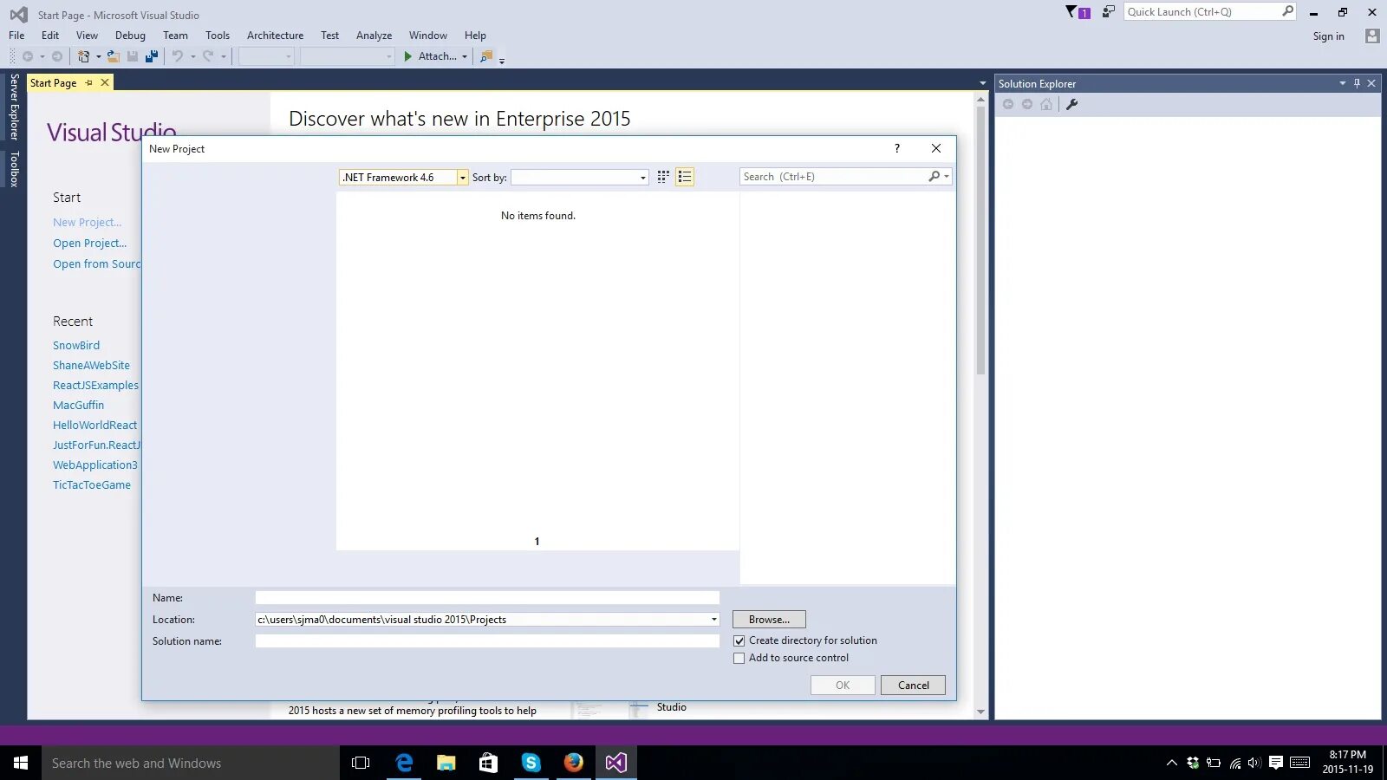Open Visual Studio from the taskbar
The height and width of the screenshot is (780, 1387).
[615, 763]
